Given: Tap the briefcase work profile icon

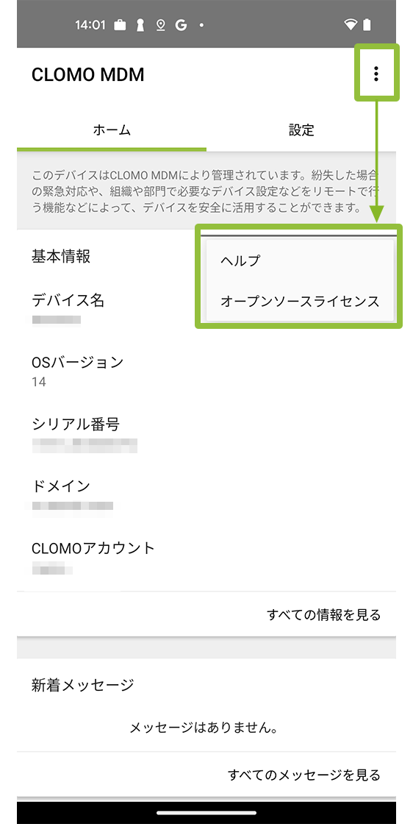Looking at the screenshot, I should point(121,25).
